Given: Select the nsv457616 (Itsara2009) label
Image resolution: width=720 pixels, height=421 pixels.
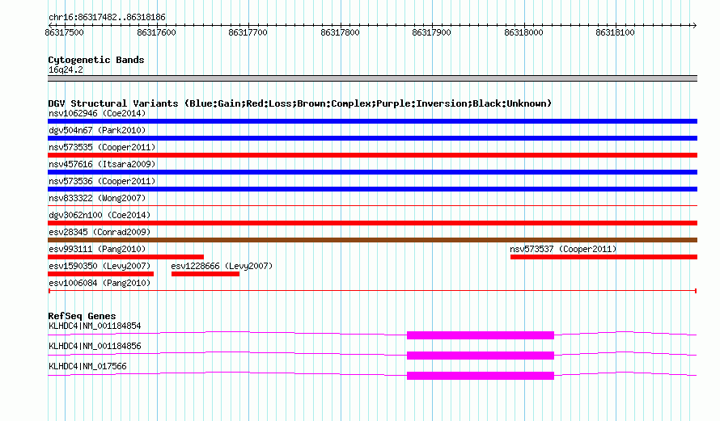Looking at the screenshot, I should point(102,164).
